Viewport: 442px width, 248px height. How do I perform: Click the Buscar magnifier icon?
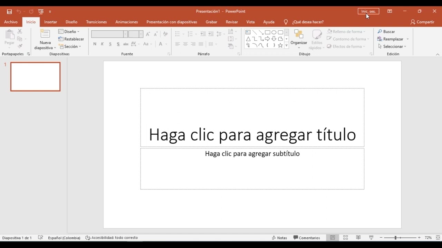[x=380, y=31]
